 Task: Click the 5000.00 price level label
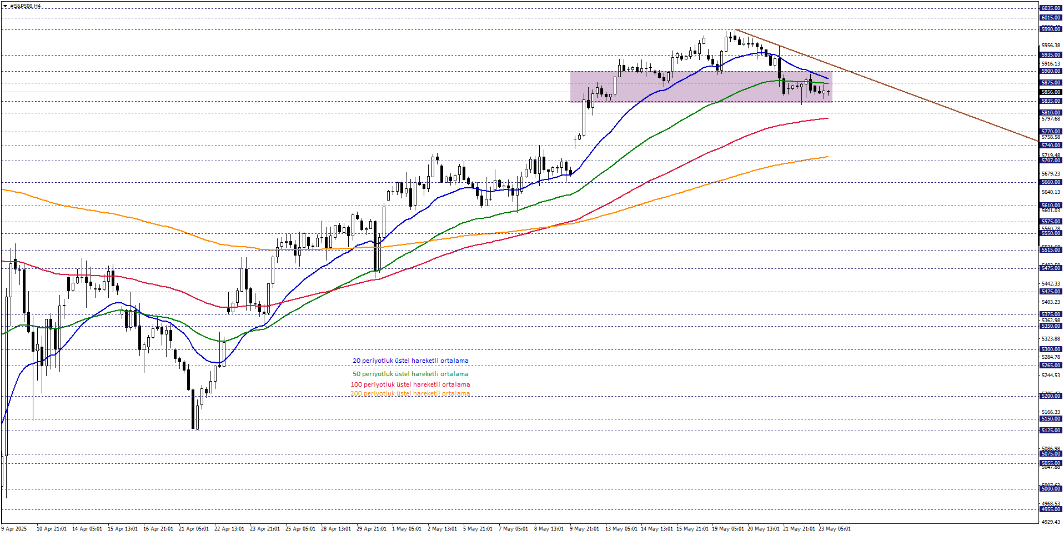[1051, 489]
